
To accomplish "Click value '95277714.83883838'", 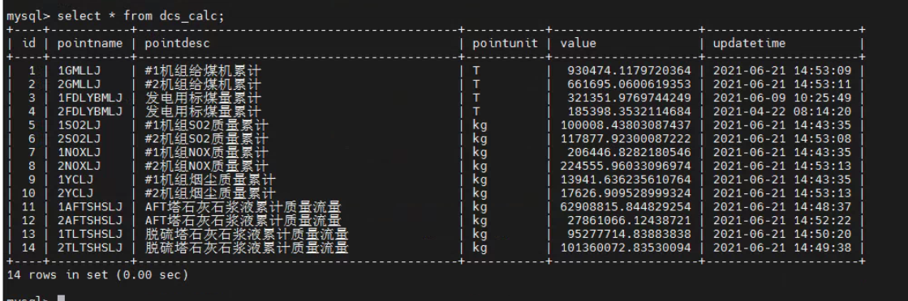I will (x=629, y=234).
